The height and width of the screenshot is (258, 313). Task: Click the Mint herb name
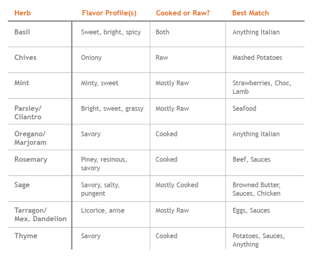[22, 83]
